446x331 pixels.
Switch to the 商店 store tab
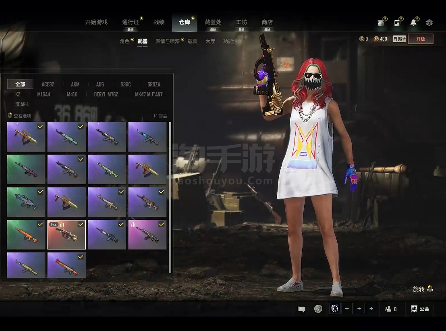267,22
